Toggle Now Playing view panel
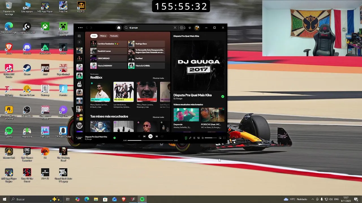The height and width of the screenshot is (203, 362). (x=186, y=138)
